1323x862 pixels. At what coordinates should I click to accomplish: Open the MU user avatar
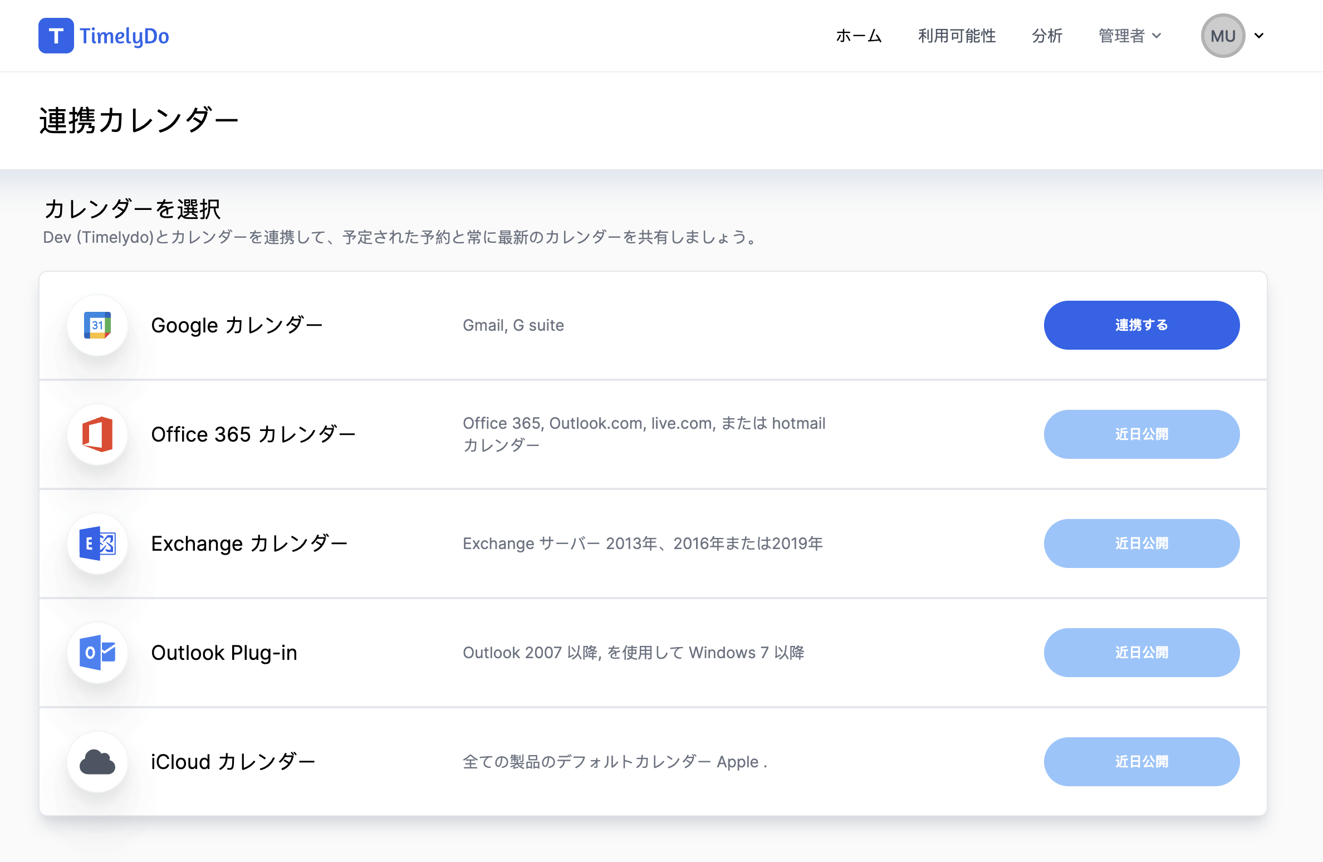[x=1223, y=36]
